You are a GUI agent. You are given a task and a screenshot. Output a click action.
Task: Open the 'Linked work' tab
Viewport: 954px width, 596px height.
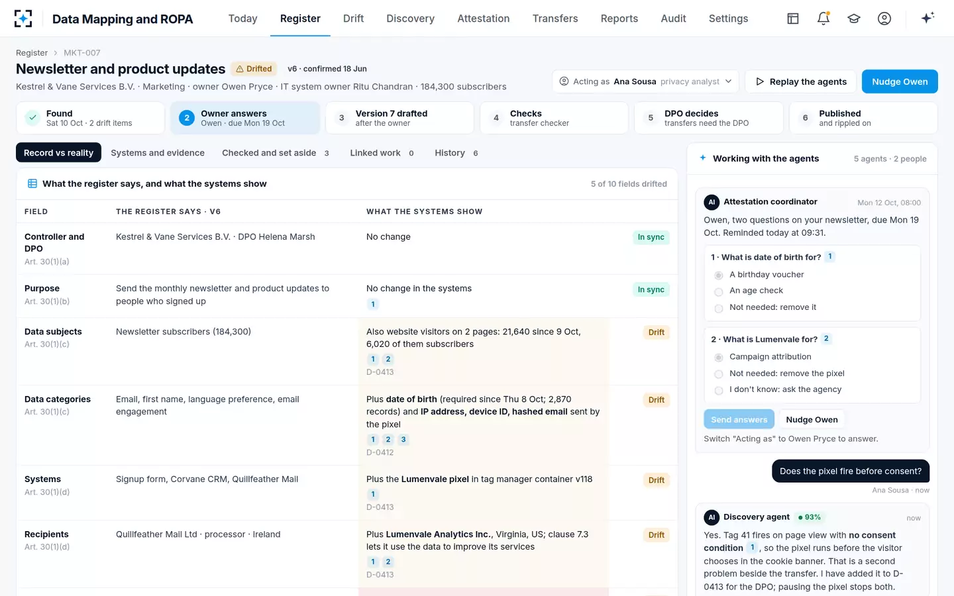pyautogui.click(x=382, y=153)
